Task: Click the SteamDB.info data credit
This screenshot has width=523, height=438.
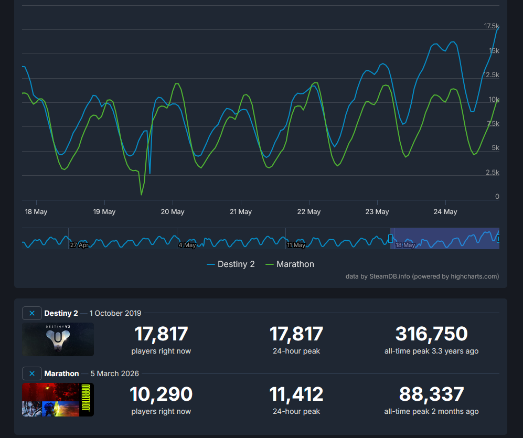Action: pos(390,276)
